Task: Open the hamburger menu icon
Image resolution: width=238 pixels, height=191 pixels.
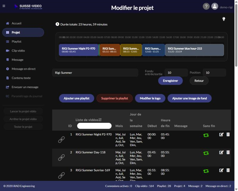Action: click(4, 6)
